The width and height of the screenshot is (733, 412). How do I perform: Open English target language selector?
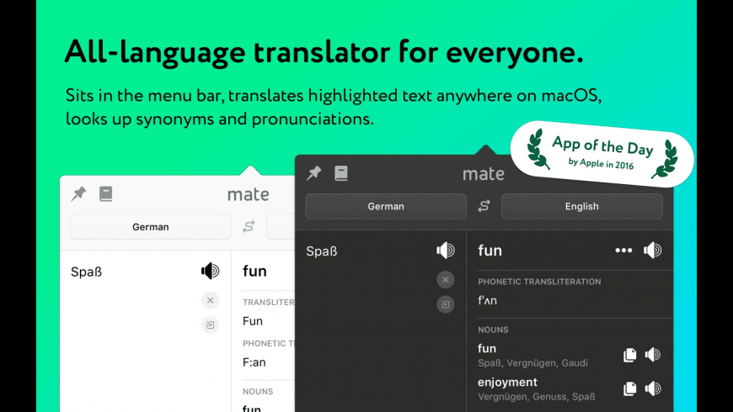(x=582, y=206)
